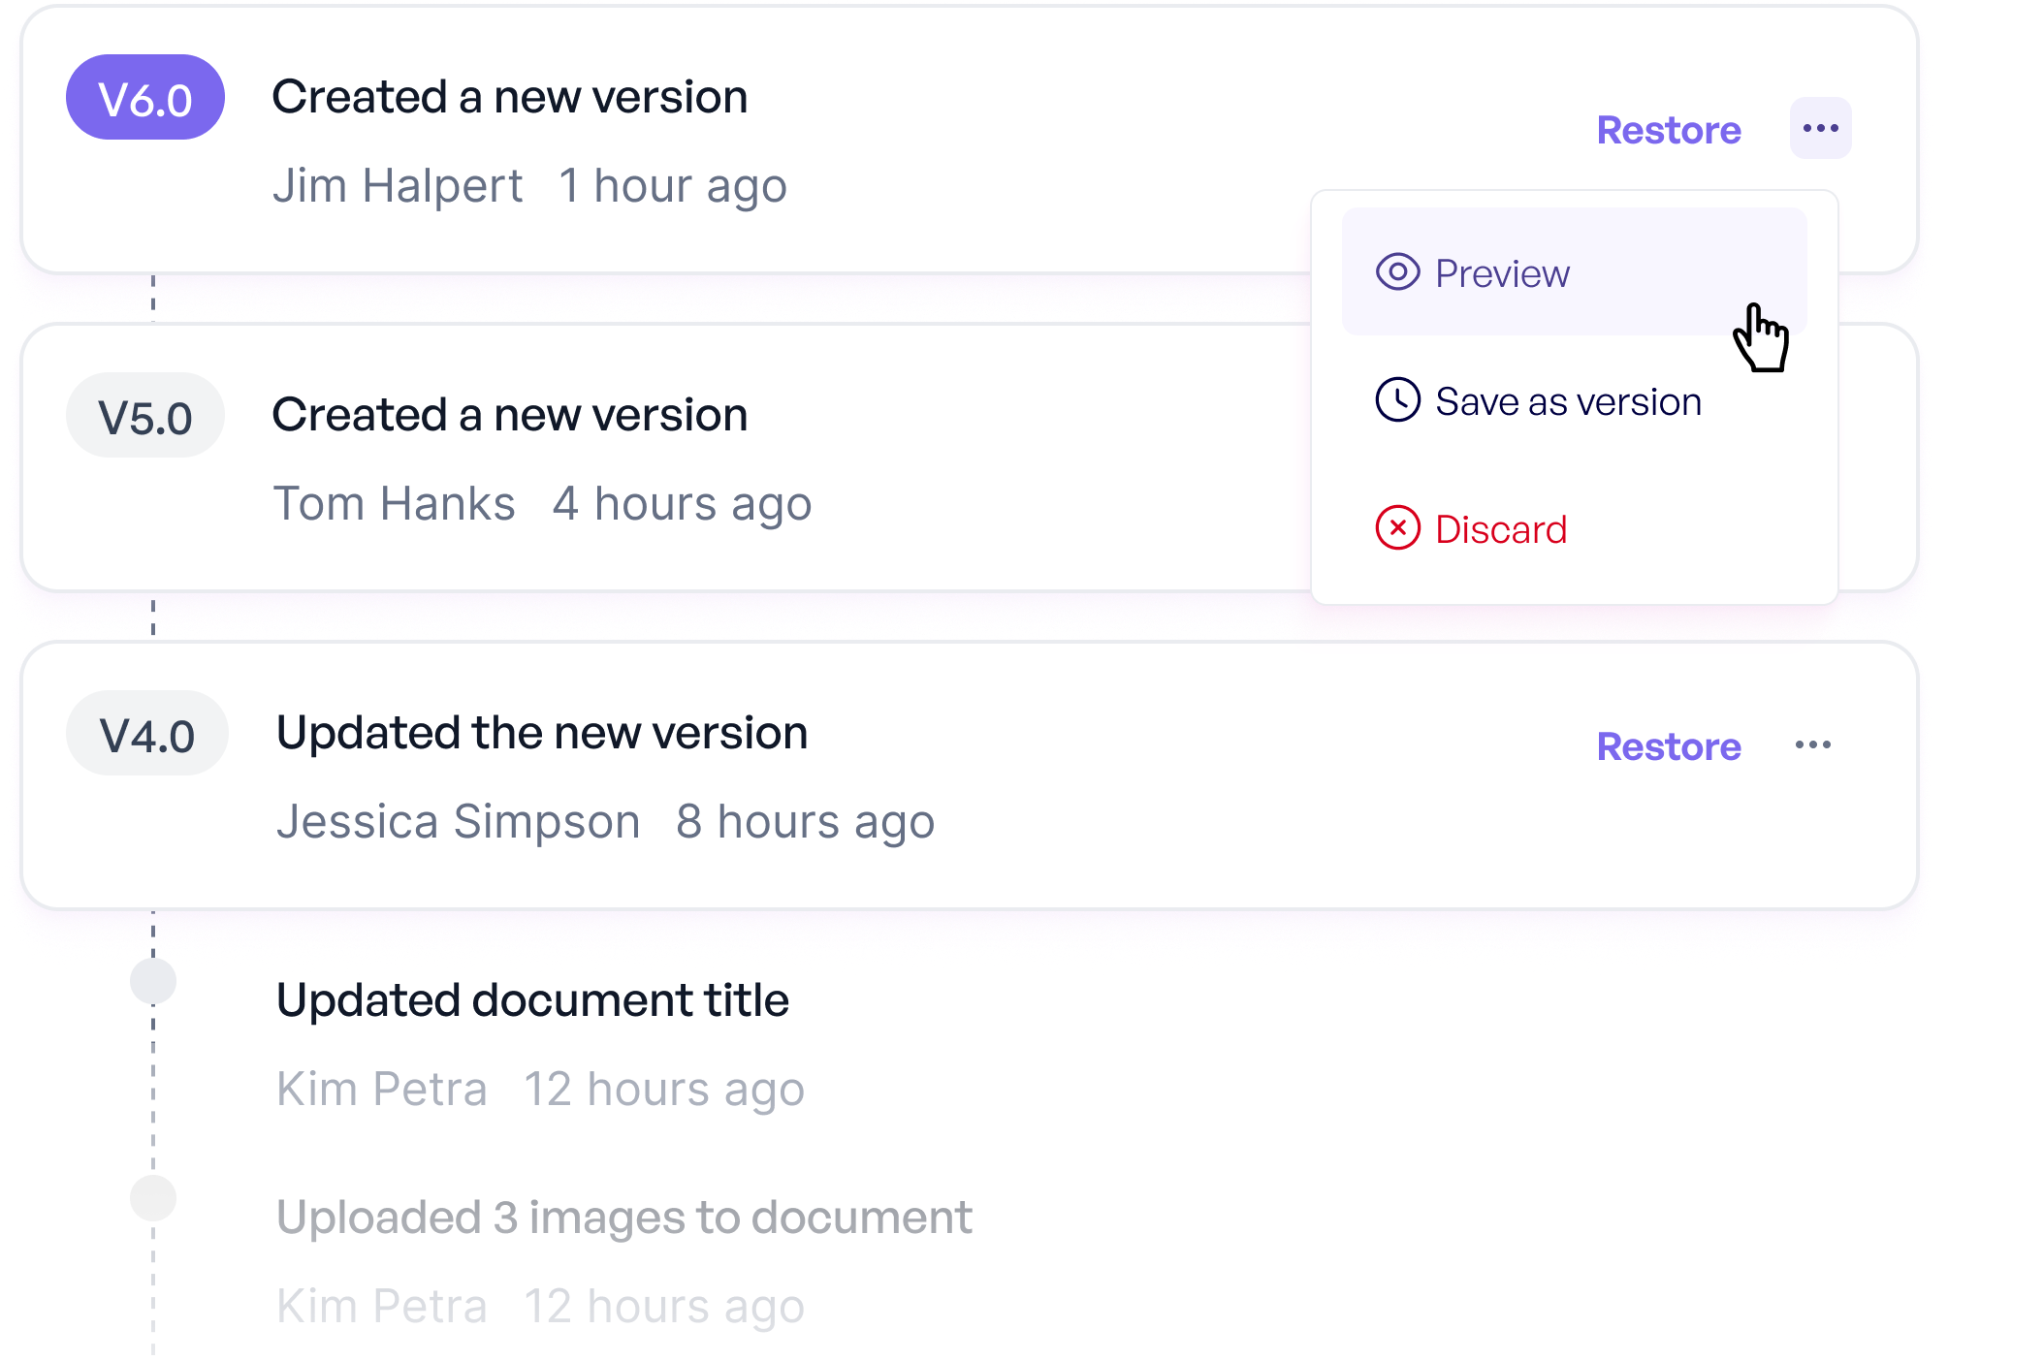The height and width of the screenshot is (1361, 2044).
Task: Click the Preview icon in dropdown menu
Action: (x=1397, y=273)
